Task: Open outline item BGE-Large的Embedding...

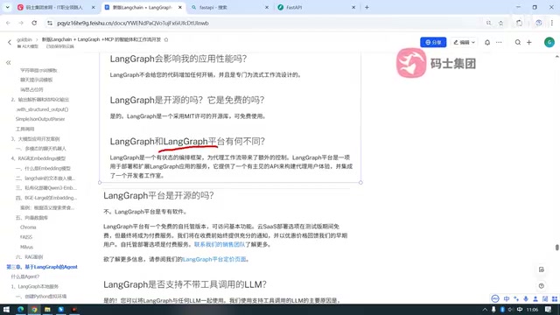Action: click(x=46, y=198)
